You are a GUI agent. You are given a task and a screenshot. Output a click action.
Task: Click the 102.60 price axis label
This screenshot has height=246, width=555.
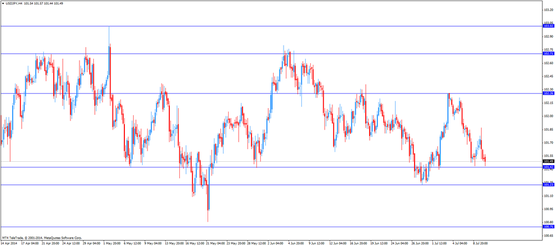(549, 63)
